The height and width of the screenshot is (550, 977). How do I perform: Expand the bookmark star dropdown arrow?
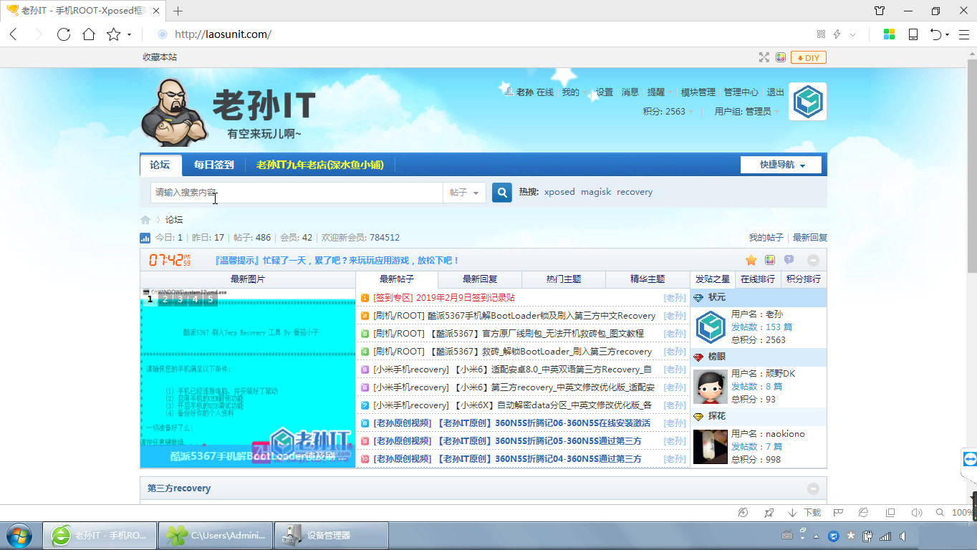point(129,34)
